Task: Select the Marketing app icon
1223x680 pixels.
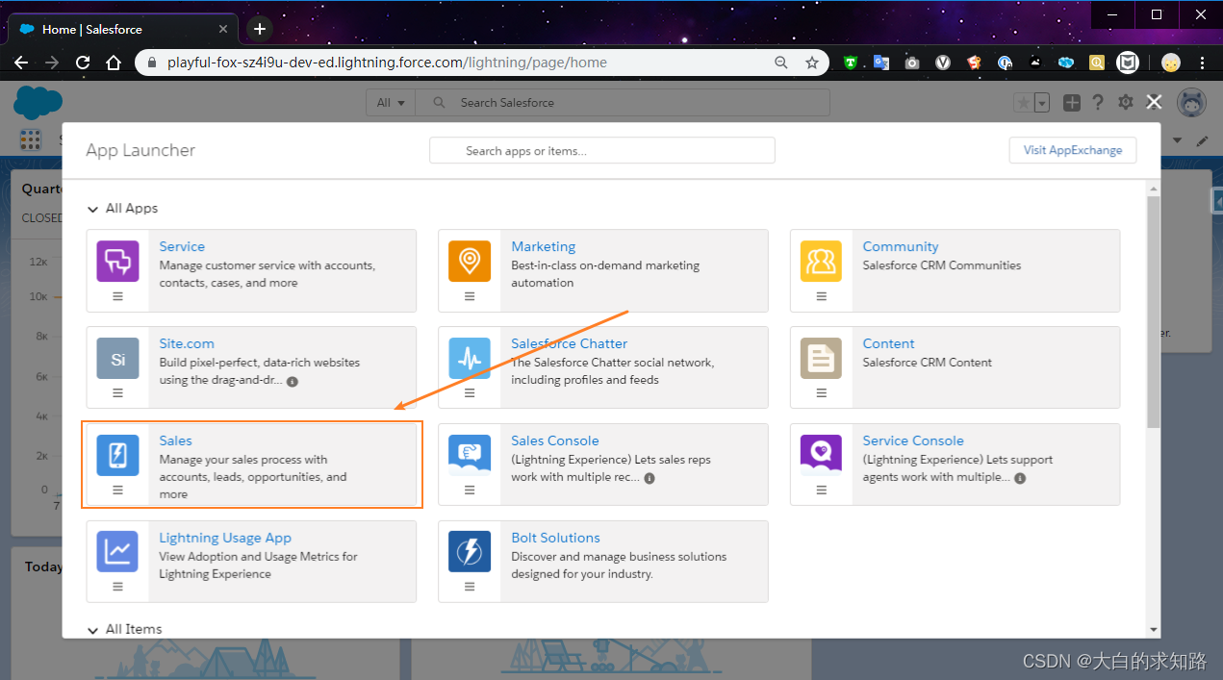Action: point(469,261)
